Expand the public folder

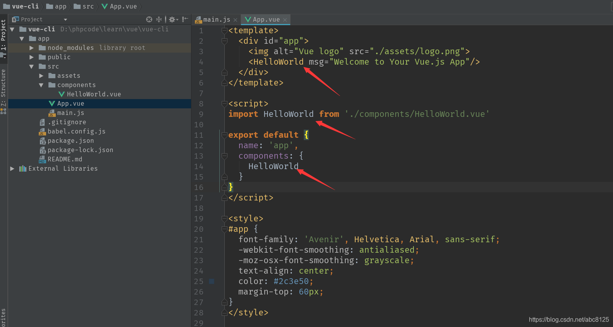pyautogui.click(x=31, y=57)
